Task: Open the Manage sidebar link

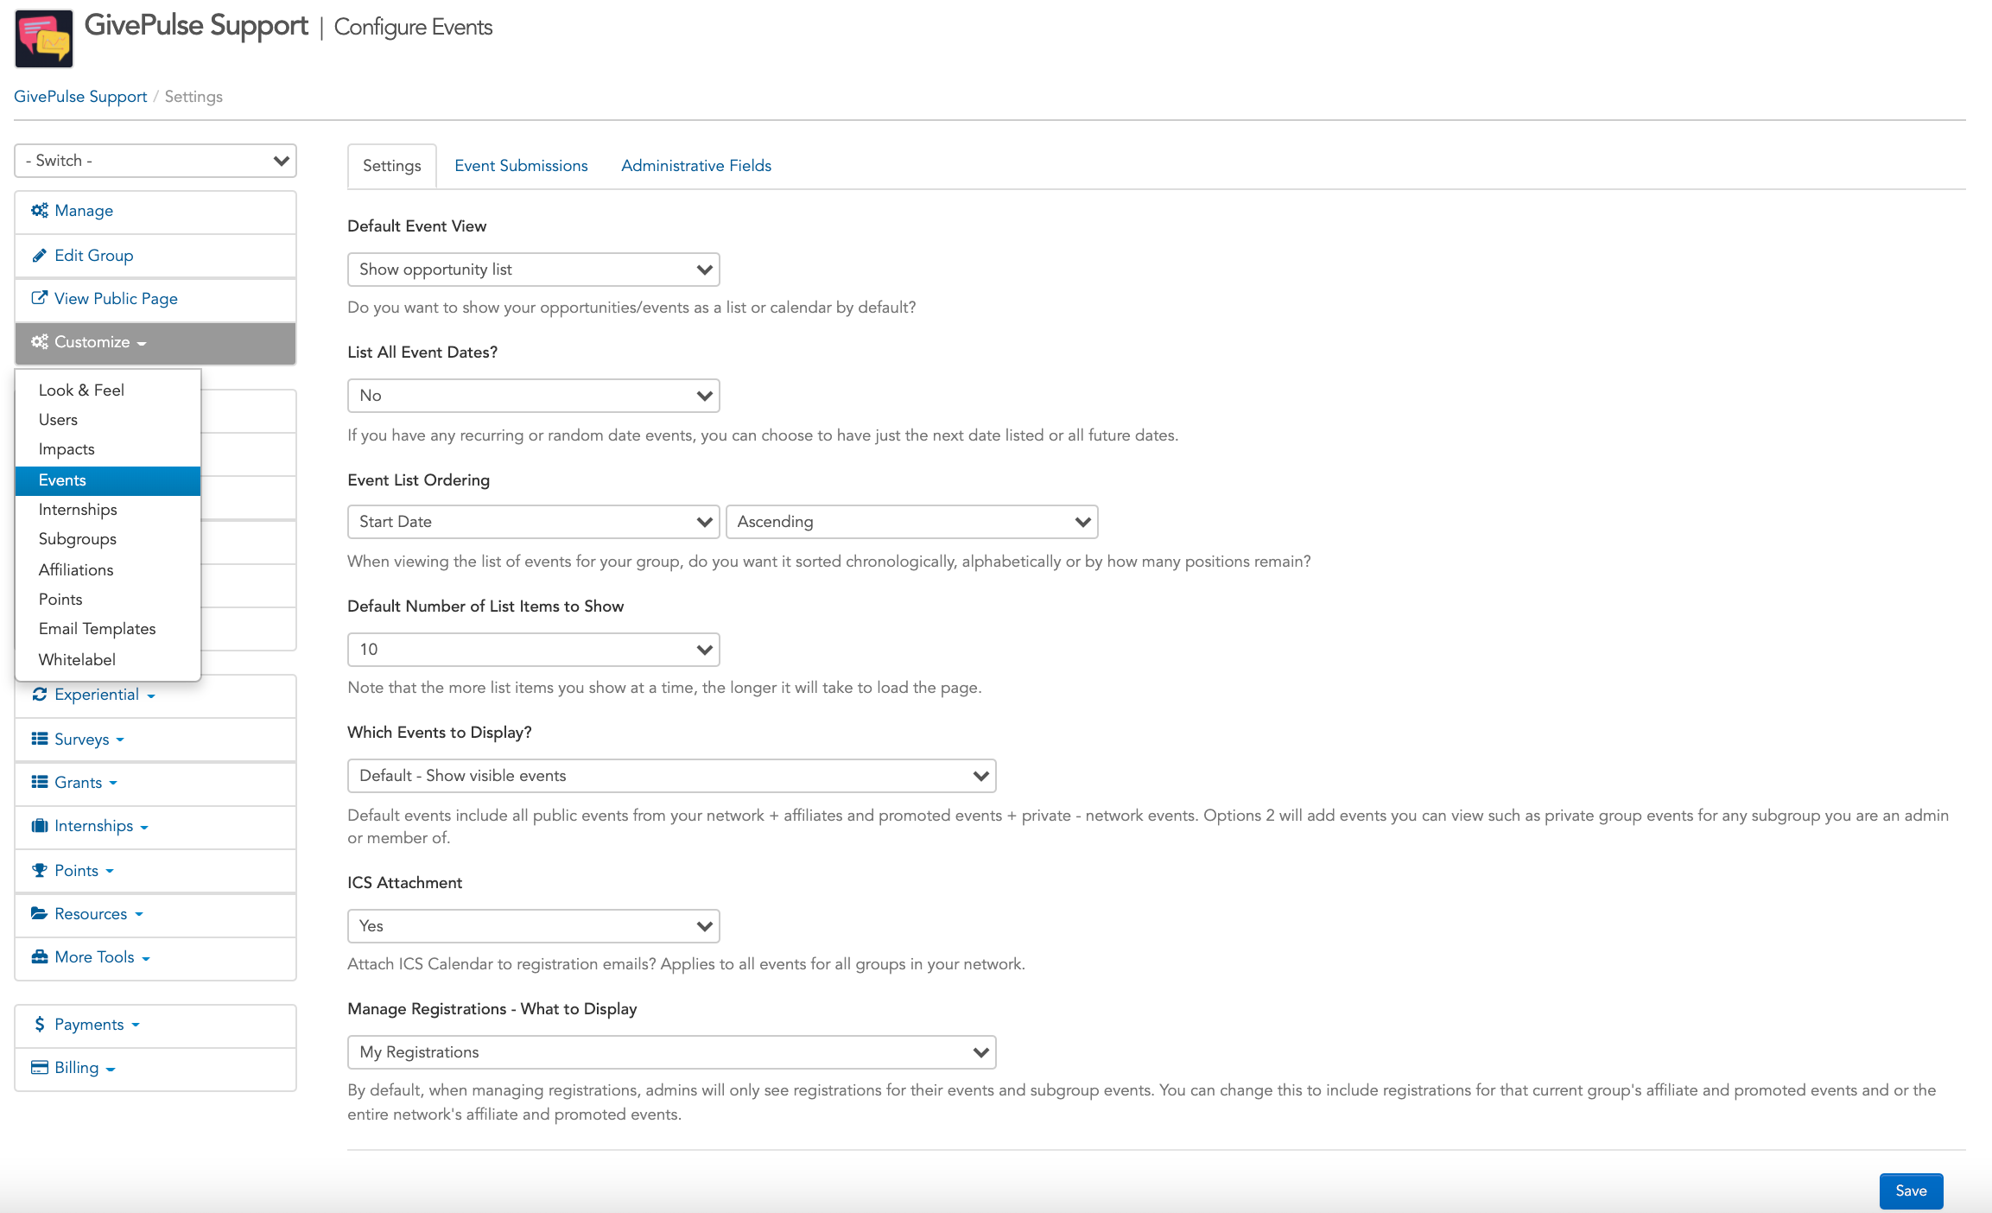Action: (155, 212)
